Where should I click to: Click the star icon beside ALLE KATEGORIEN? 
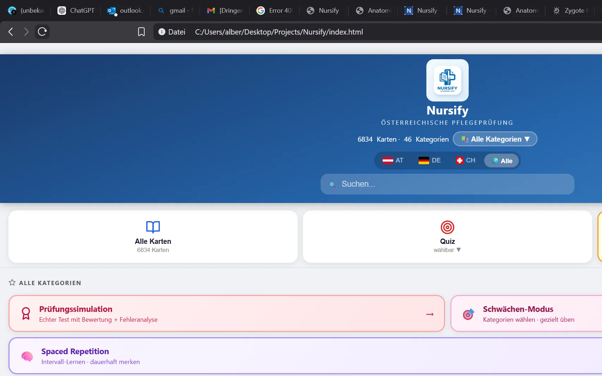tap(12, 283)
